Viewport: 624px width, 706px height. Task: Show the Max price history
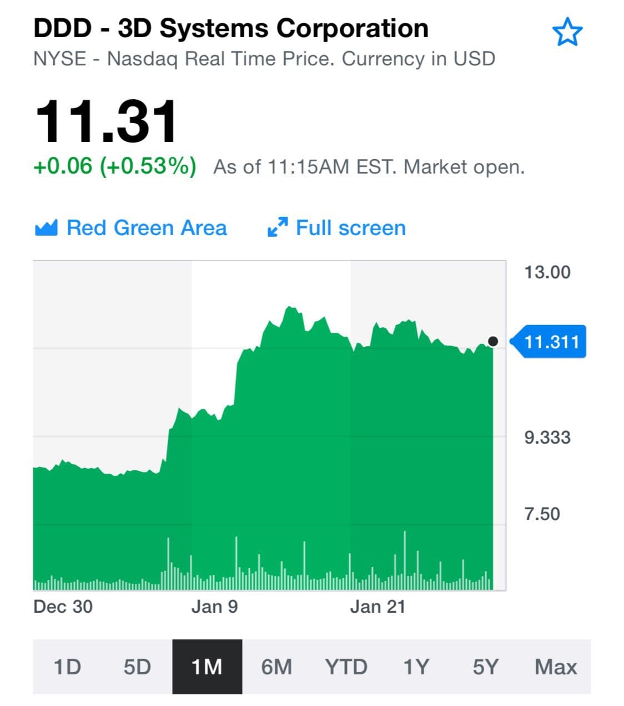click(556, 667)
